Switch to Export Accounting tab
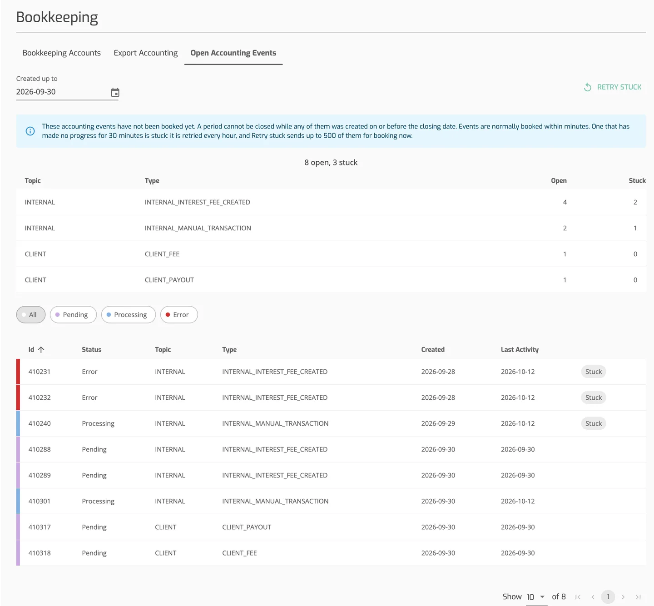Screen dimensions: 654x606 (x=146, y=53)
